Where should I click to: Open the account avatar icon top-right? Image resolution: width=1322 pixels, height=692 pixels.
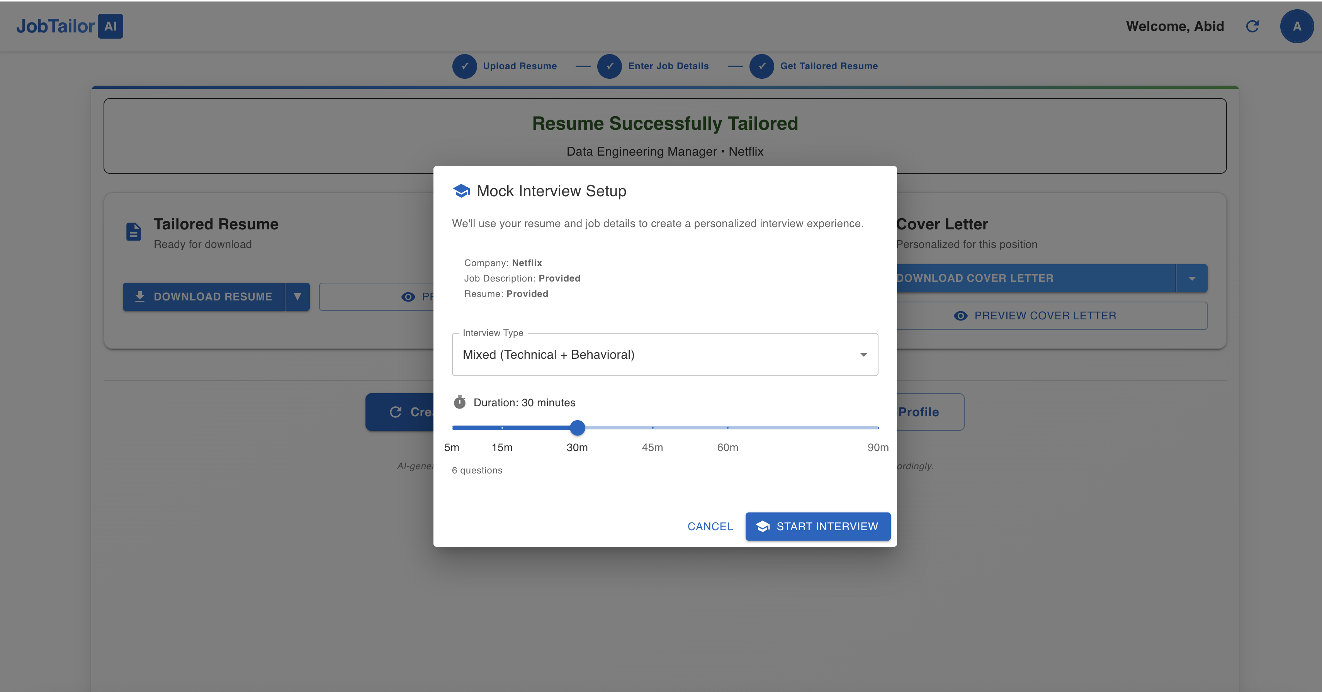pyautogui.click(x=1297, y=26)
